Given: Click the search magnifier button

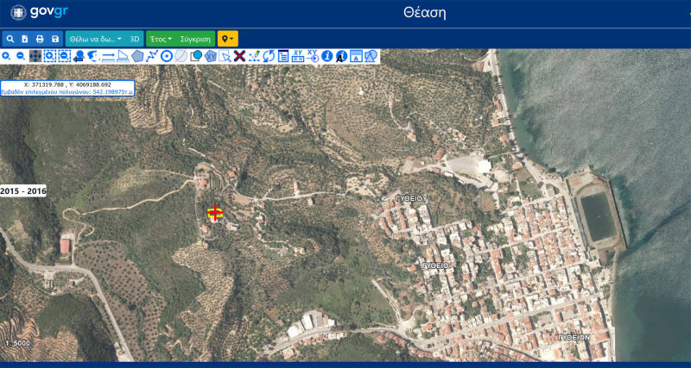Looking at the screenshot, I should (10, 39).
